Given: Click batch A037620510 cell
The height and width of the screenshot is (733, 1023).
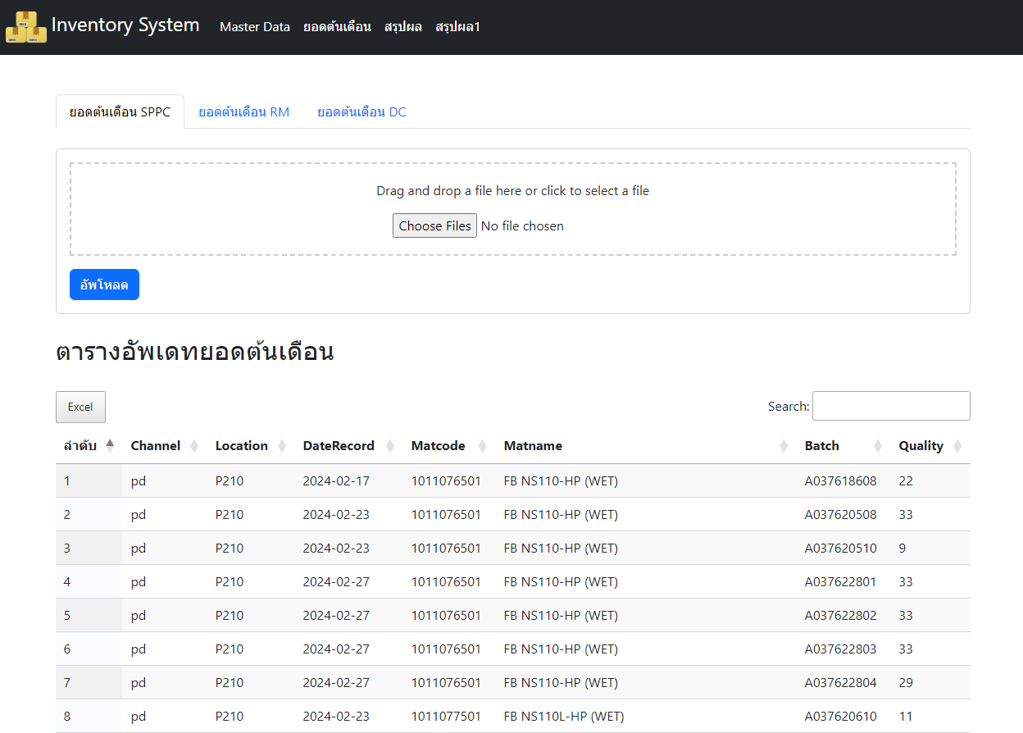Looking at the screenshot, I should (840, 549).
